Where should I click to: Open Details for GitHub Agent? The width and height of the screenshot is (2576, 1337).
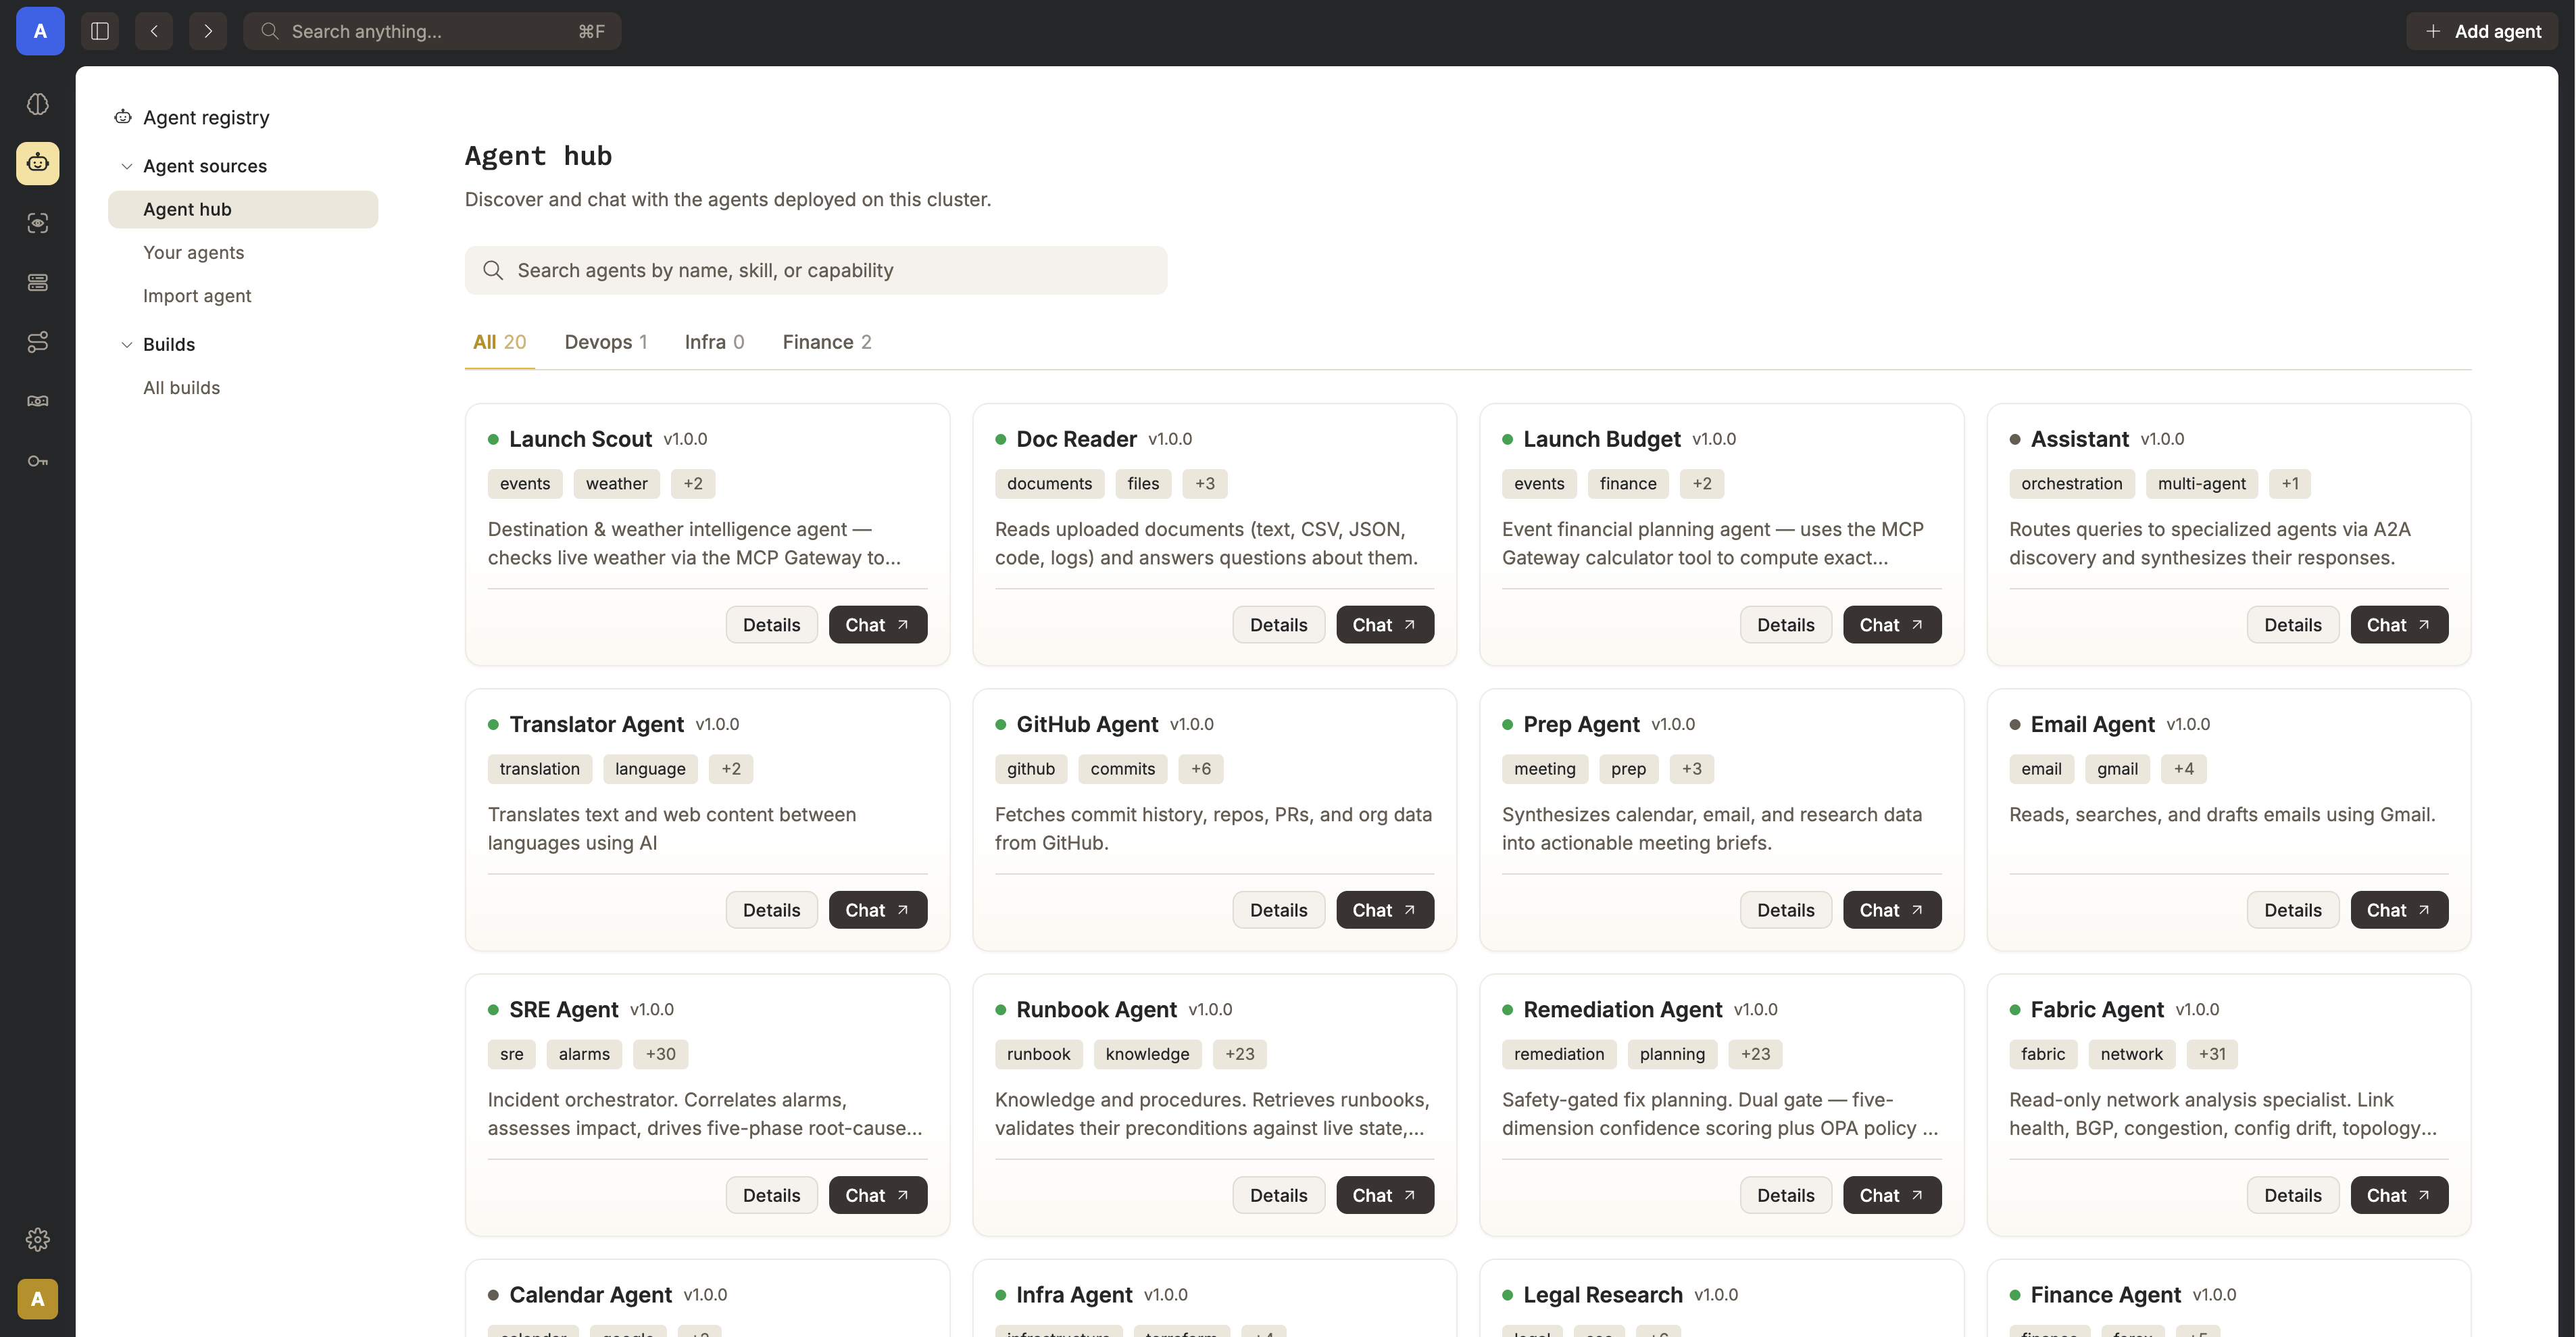pyautogui.click(x=1278, y=910)
